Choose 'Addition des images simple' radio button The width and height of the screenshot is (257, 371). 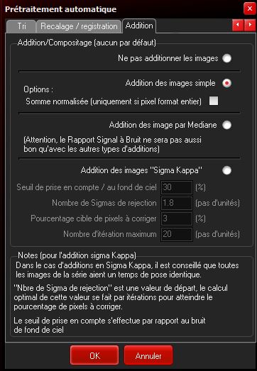point(226,83)
